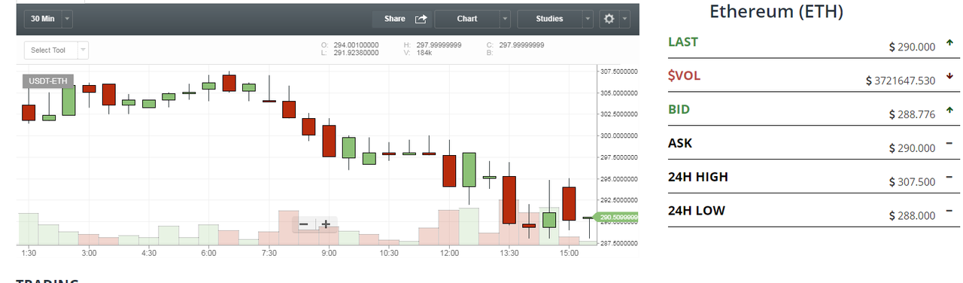Click the share arrow icon
Viewport: 963px width, 283px height.
(x=421, y=19)
